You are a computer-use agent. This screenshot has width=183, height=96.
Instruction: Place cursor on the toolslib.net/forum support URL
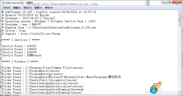41,34
